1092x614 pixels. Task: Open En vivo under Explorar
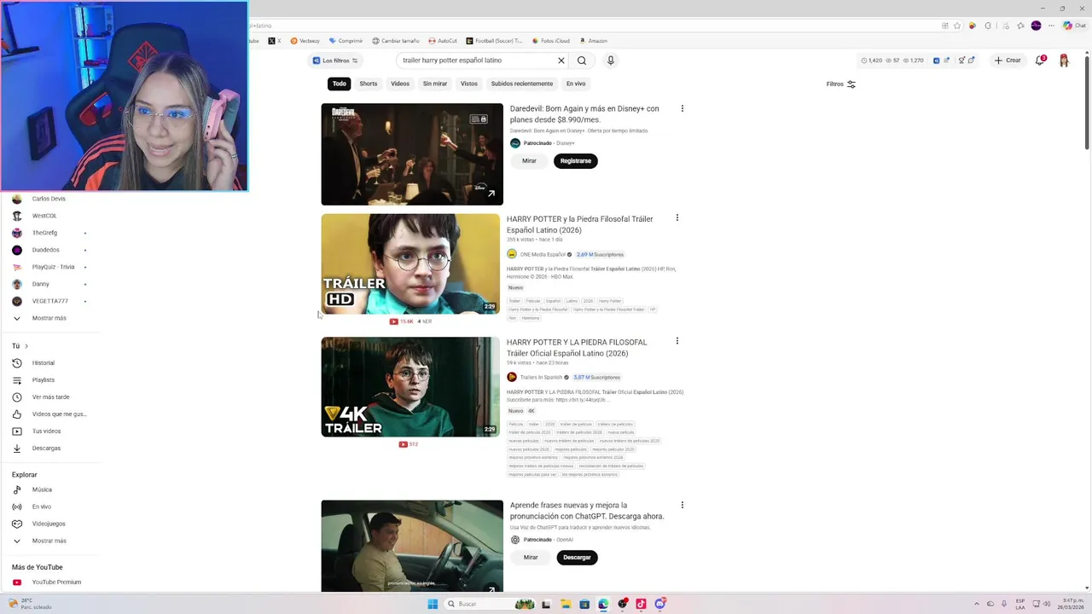pyautogui.click(x=42, y=507)
